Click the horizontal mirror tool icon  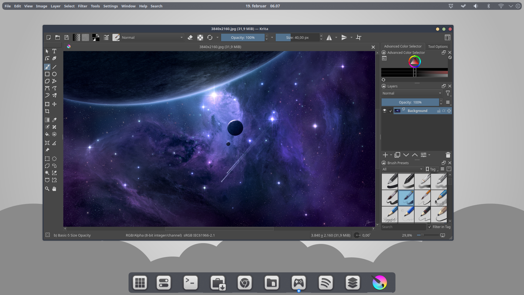(329, 37)
